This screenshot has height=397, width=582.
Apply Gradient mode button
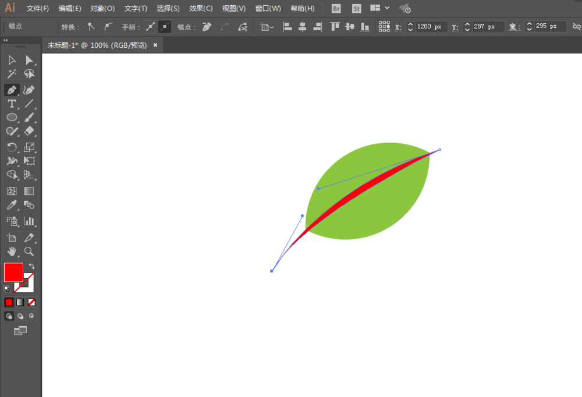20,302
